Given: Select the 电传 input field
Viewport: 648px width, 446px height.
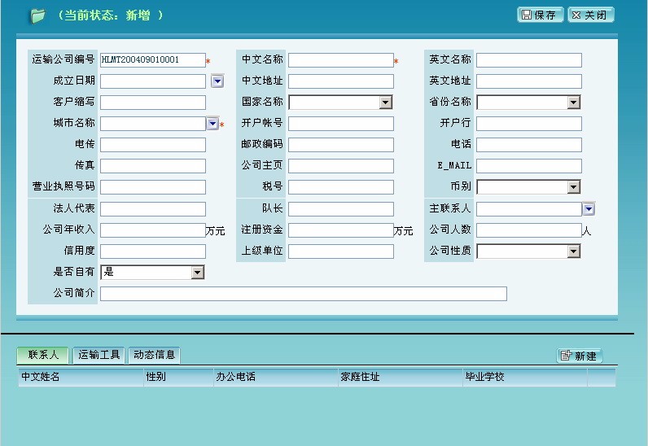Looking at the screenshot, I should tap(153, 145).
